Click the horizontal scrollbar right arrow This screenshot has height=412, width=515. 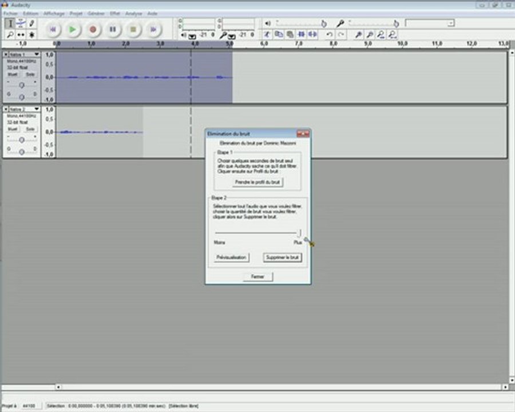tap(505, 387)
